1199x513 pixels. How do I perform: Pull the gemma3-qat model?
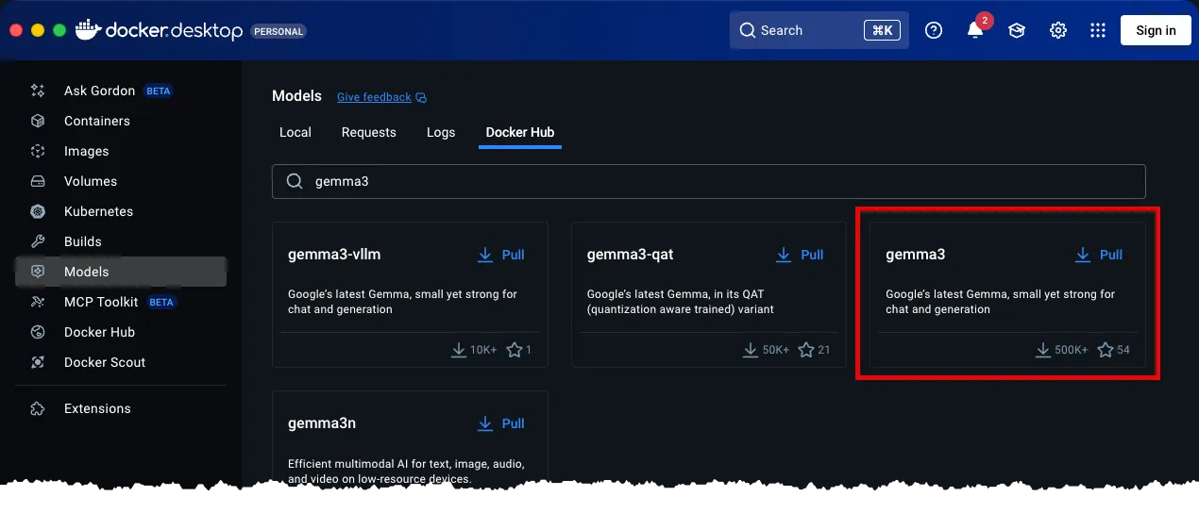800,255
